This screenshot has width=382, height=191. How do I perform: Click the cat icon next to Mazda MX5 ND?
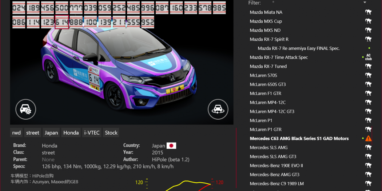pyautogui.click(x=368, y=30)
